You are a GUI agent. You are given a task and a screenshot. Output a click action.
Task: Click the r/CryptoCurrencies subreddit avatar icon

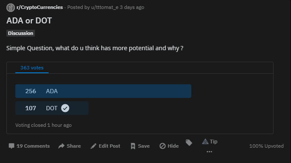[x=11, y=8]
